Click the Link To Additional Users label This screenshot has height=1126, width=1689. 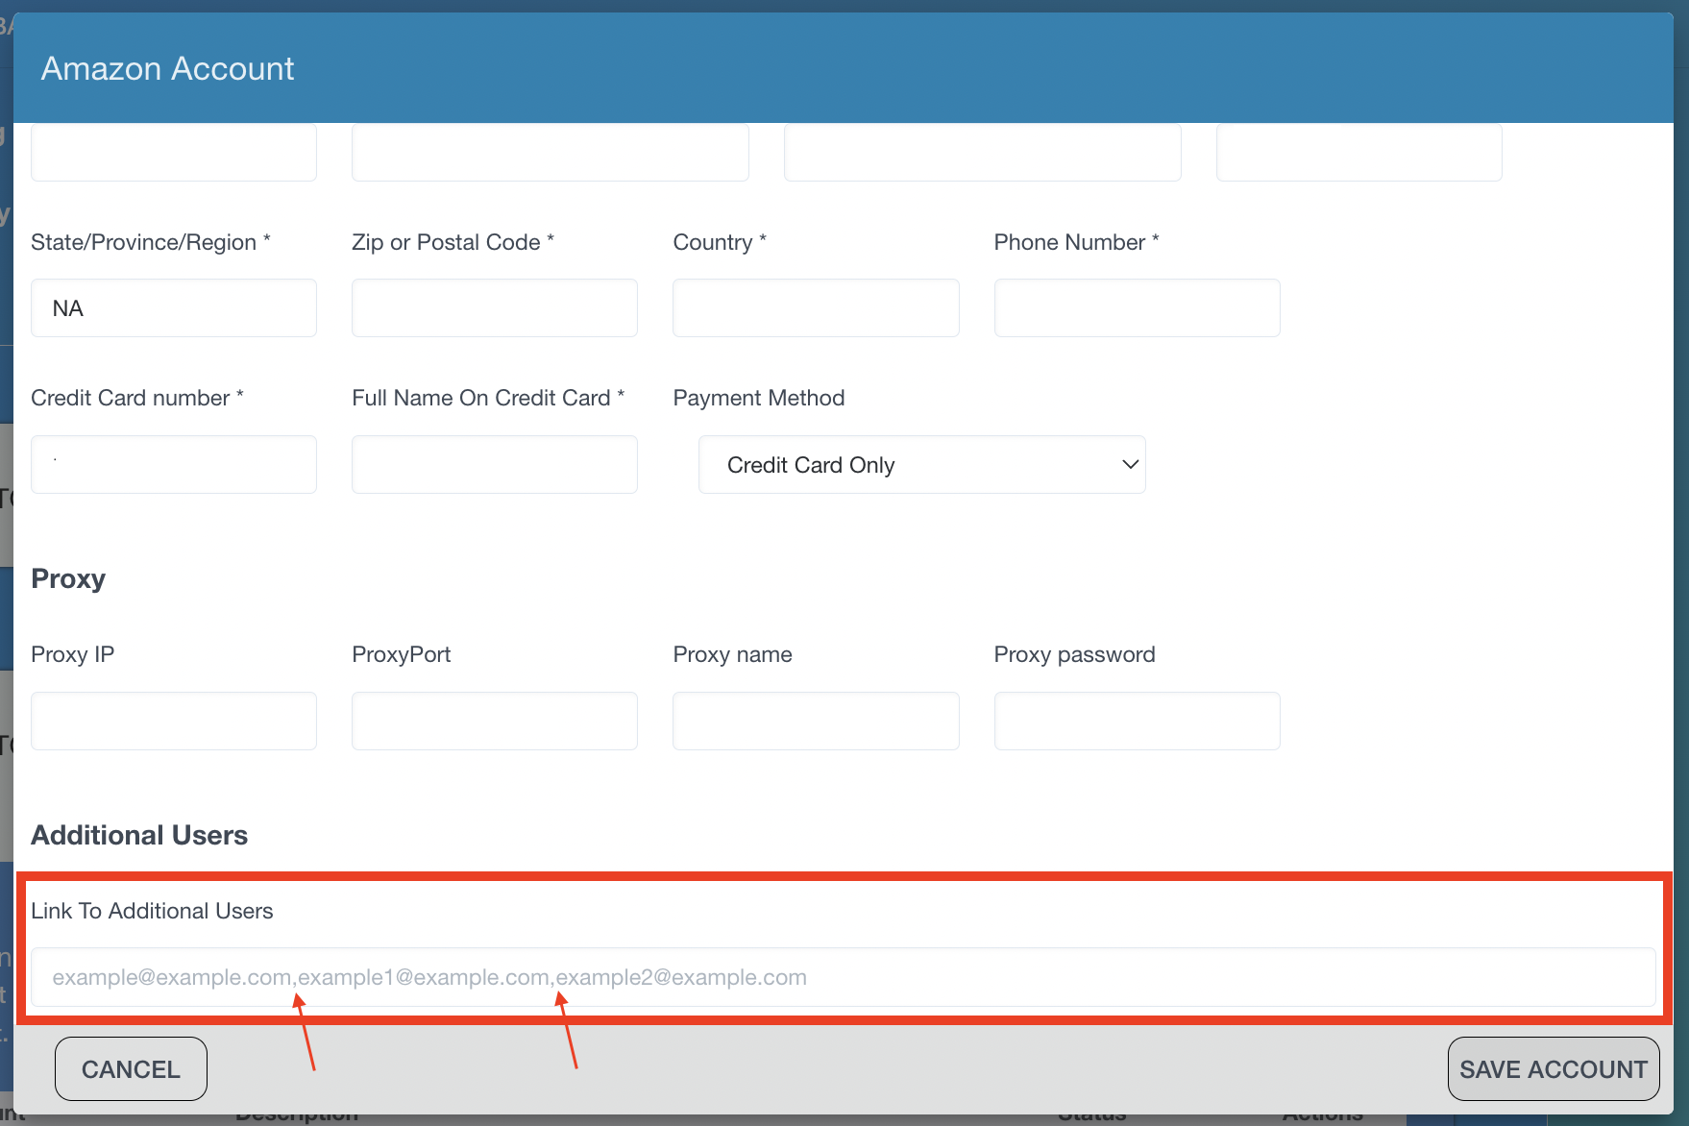(x=152, y=911)
